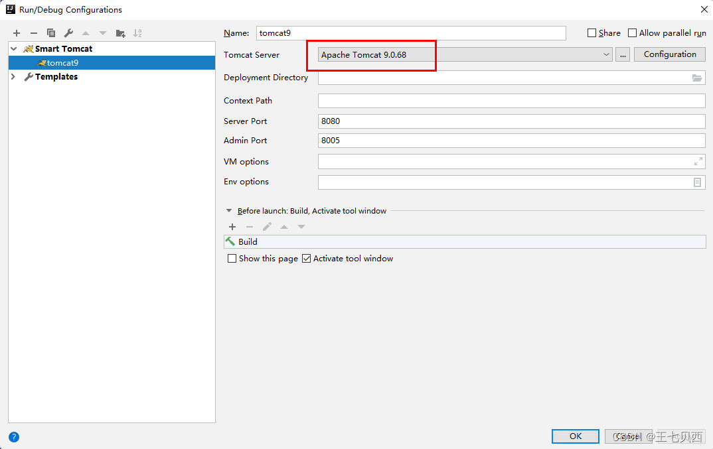Open Env options editor icon
This screenshot has width=713, height=449.
click(697, 182)
